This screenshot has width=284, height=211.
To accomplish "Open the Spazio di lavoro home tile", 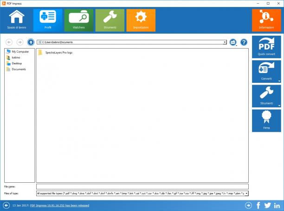I will point(17,20).
